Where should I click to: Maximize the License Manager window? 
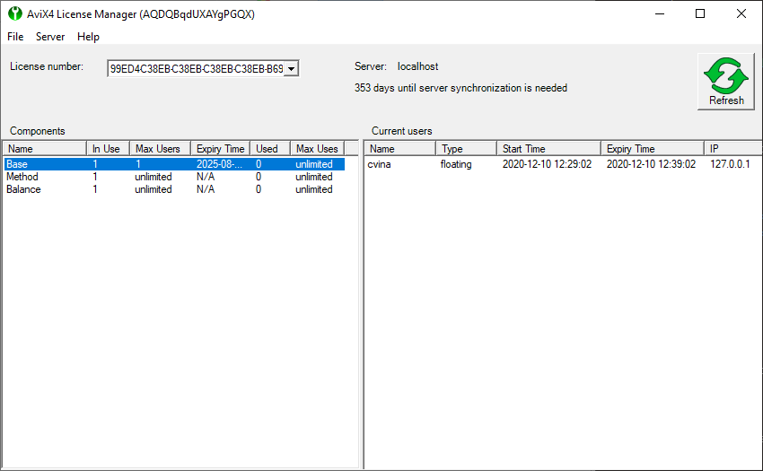(700, 14)
